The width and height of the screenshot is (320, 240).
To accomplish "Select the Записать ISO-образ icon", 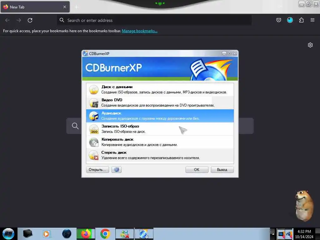I will [x=94, y=129].
